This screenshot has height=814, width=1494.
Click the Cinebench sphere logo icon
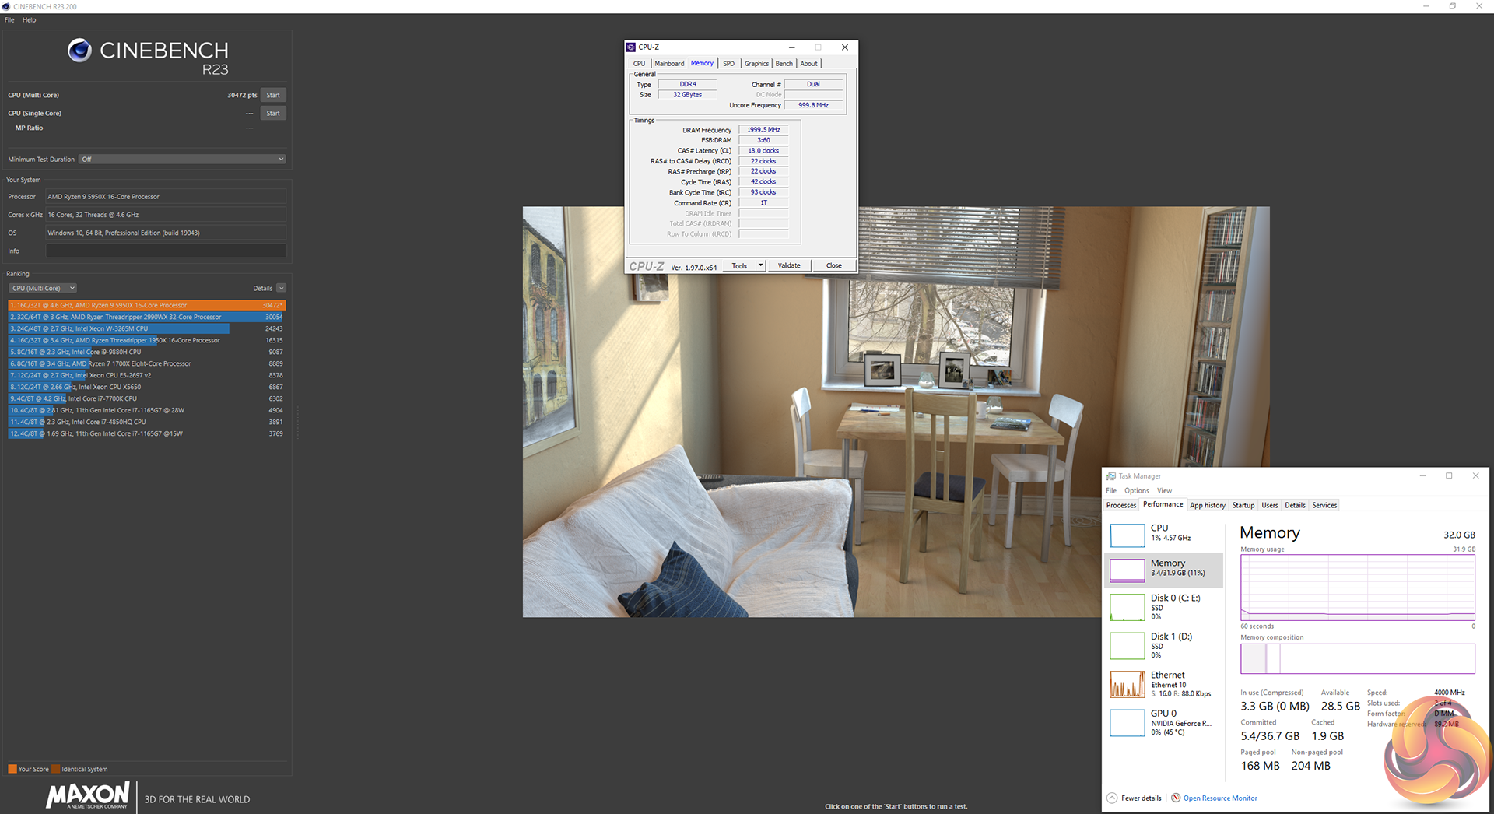(79, 51)
